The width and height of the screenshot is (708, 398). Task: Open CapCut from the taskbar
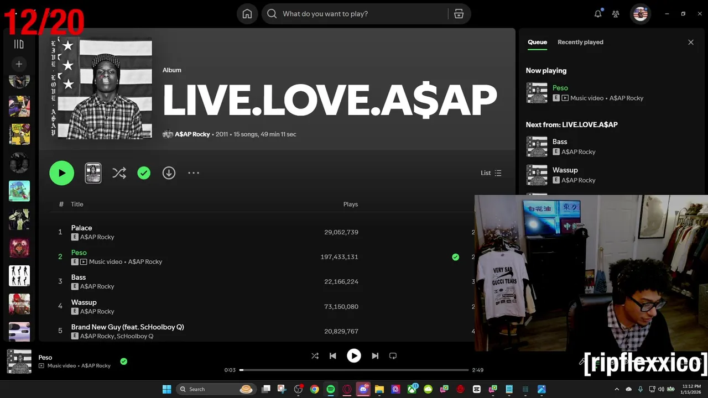coord(477,389)
